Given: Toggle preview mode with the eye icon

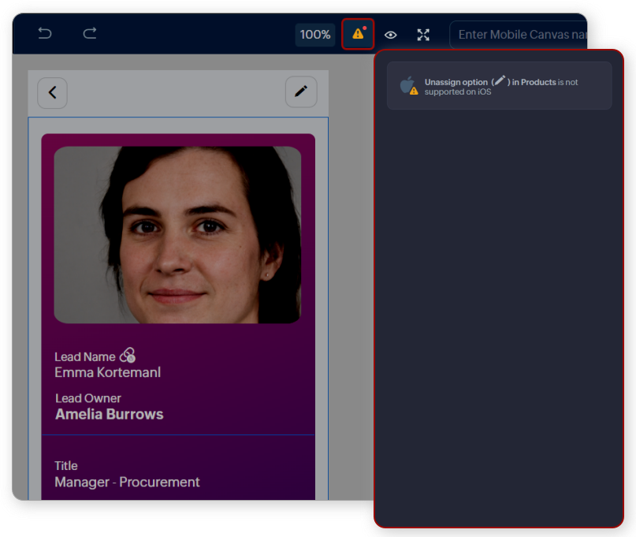Looking at the screenshot, I should tap(390, 35).
